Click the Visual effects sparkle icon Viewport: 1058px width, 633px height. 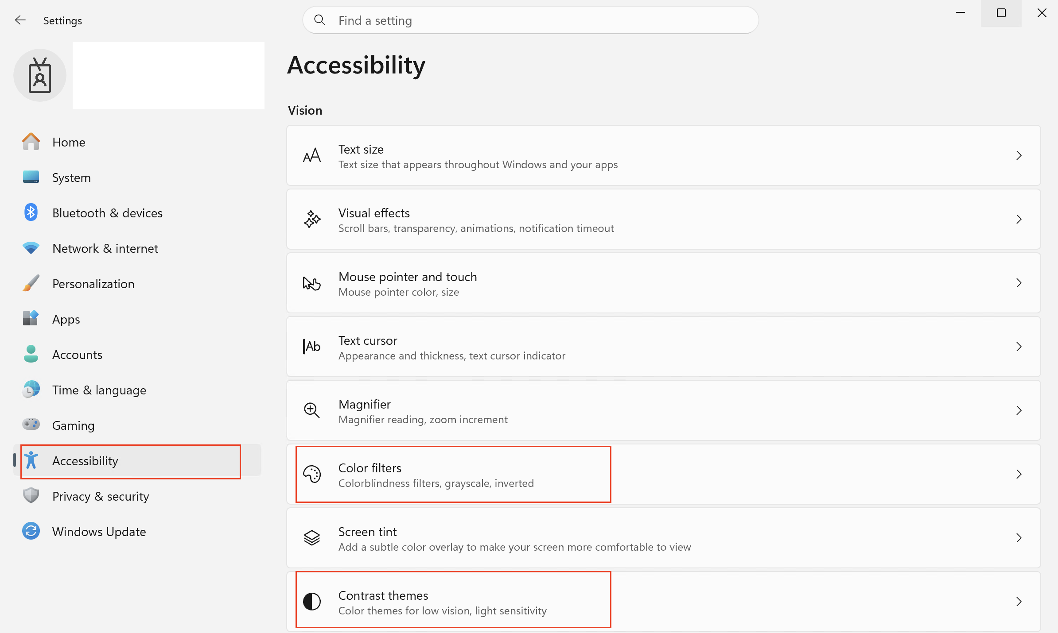click(x=312, y=219)
